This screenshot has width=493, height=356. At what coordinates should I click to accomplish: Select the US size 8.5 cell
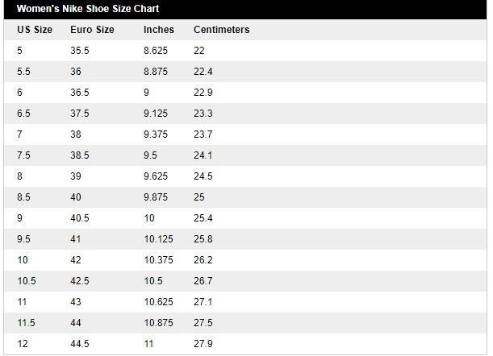(23, 197)
